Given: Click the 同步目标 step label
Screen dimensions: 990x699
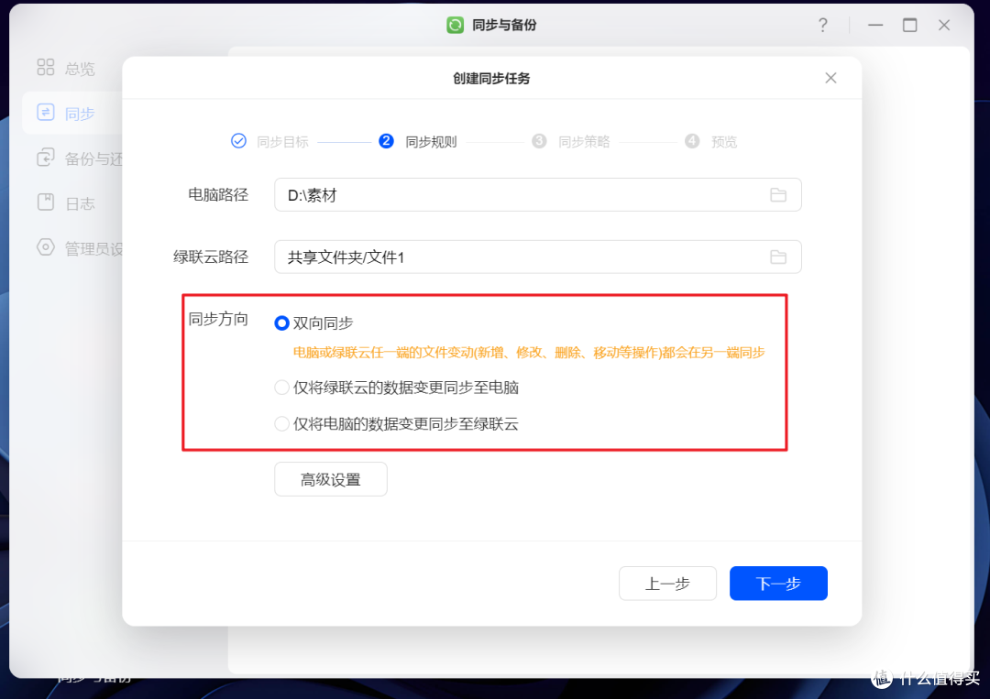Looking at the screenshot, I should point(282,142).
